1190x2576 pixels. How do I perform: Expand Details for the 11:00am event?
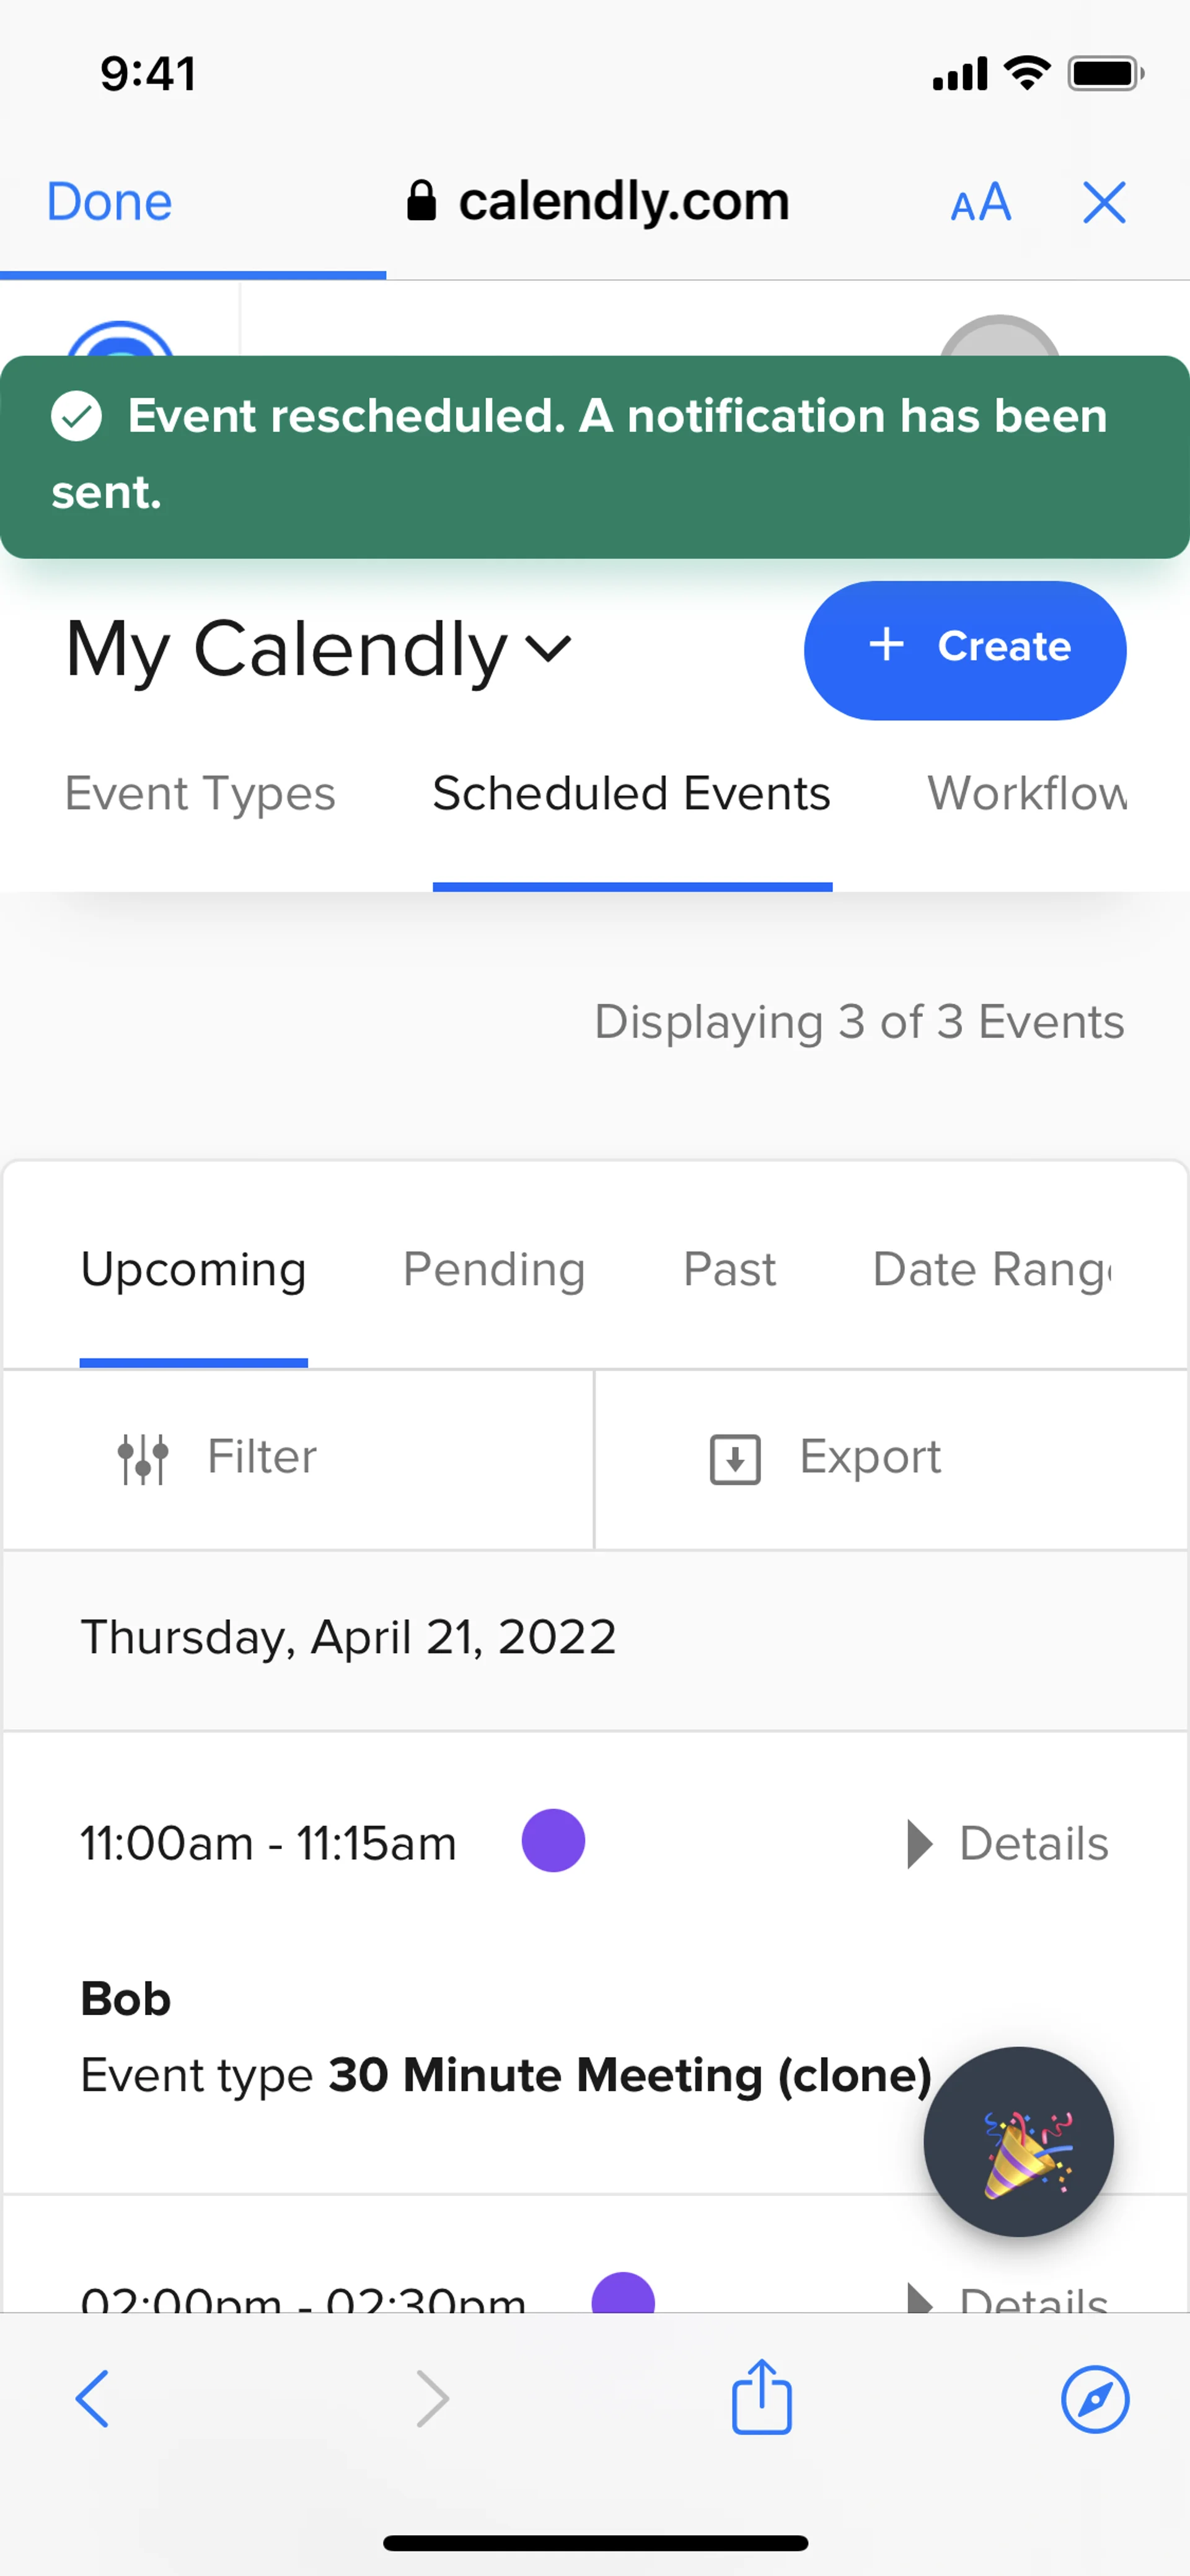[1008, 1843]
